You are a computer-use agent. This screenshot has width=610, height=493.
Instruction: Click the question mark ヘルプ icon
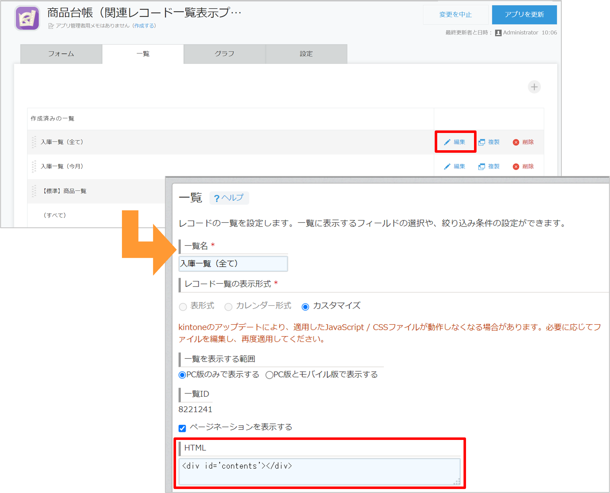tap(216, 198)
